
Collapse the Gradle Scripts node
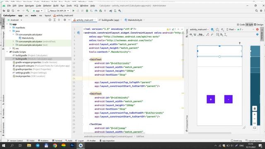(7, 52)
